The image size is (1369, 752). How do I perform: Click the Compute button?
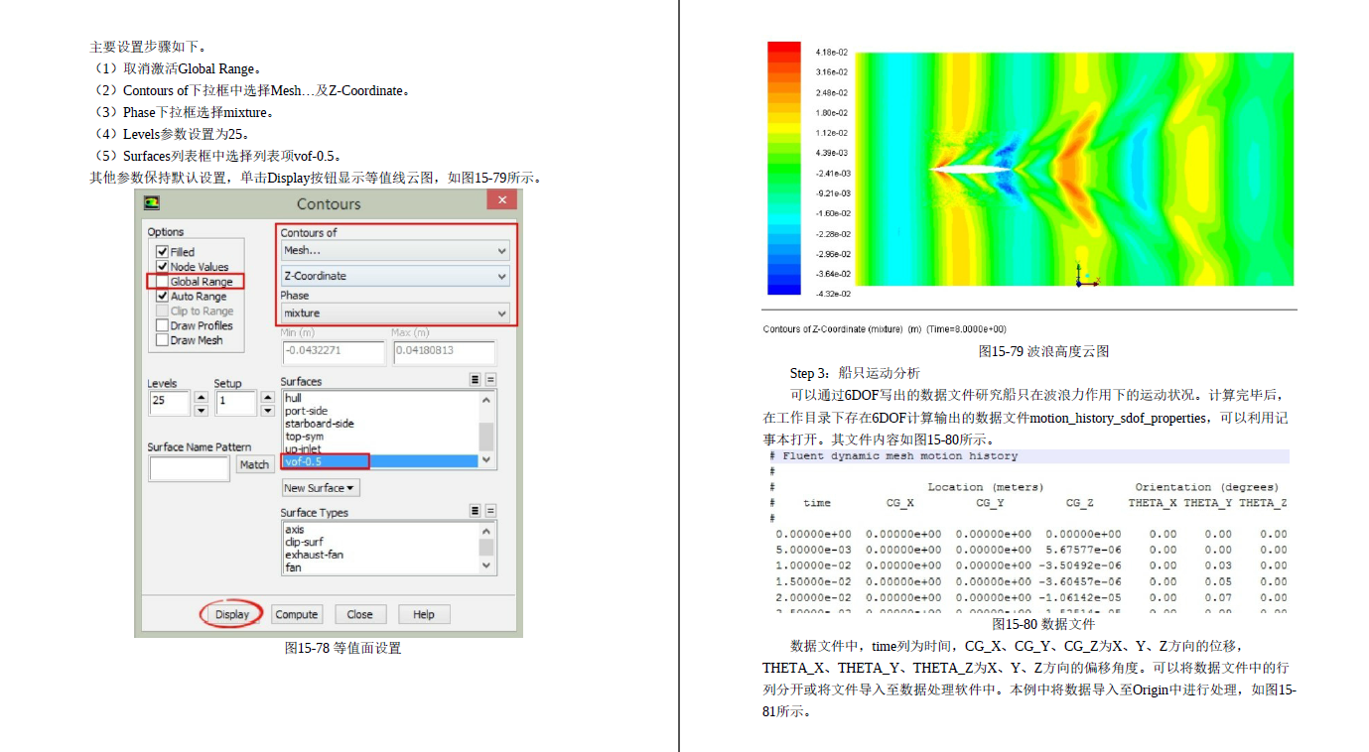tap(296, 613)
